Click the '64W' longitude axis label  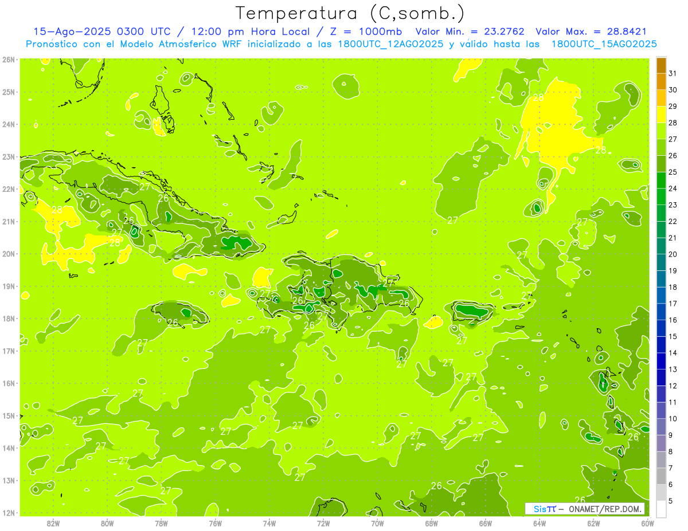click(540, 522)
